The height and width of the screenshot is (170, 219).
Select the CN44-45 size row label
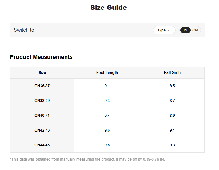pyautogui.click(x=42, y=145)
